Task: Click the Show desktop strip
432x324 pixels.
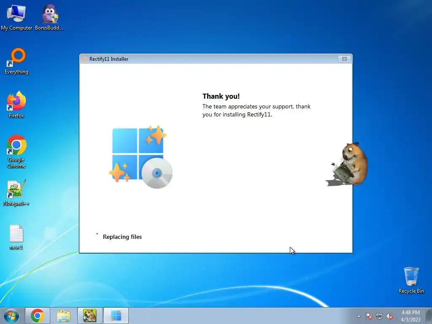Action: [x=429, y=316]
